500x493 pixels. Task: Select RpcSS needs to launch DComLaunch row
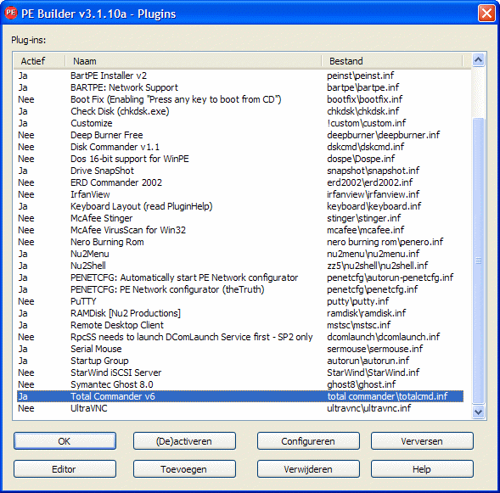pos(240,337)
